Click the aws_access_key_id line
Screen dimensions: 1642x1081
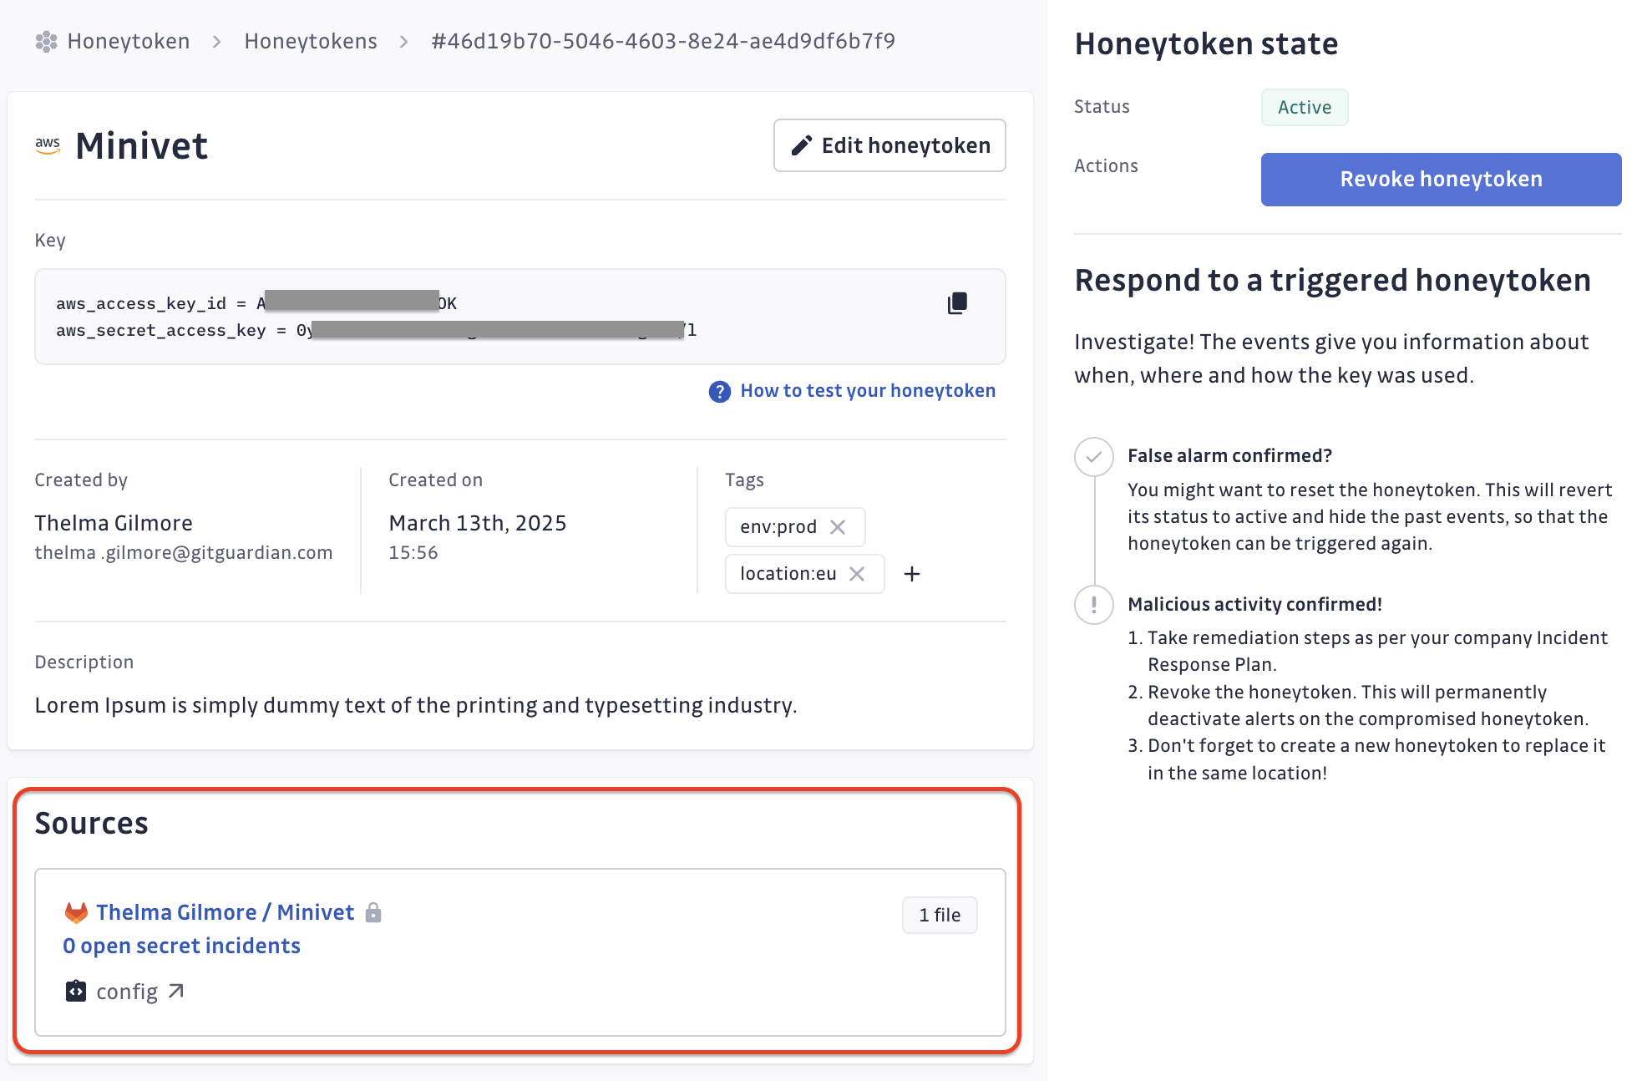click(256, 303)
